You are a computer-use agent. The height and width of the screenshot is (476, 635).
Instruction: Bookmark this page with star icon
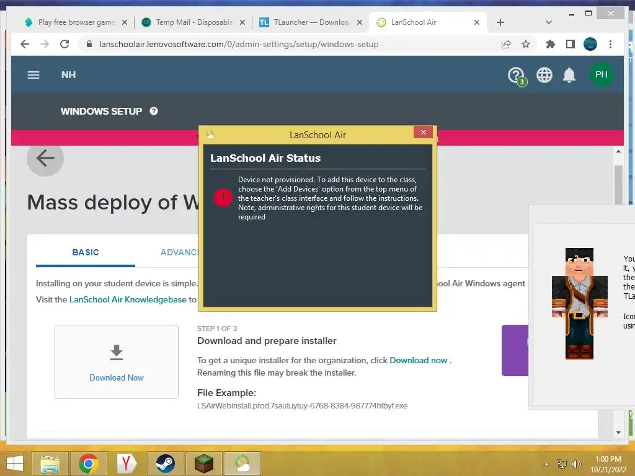point(526,44)
